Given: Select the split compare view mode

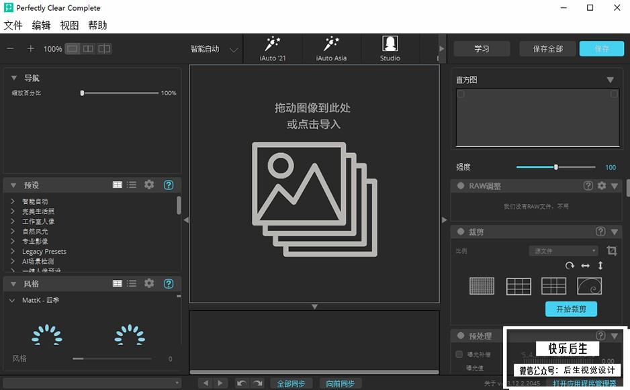Looking at the screenshot, I should 104,48.
